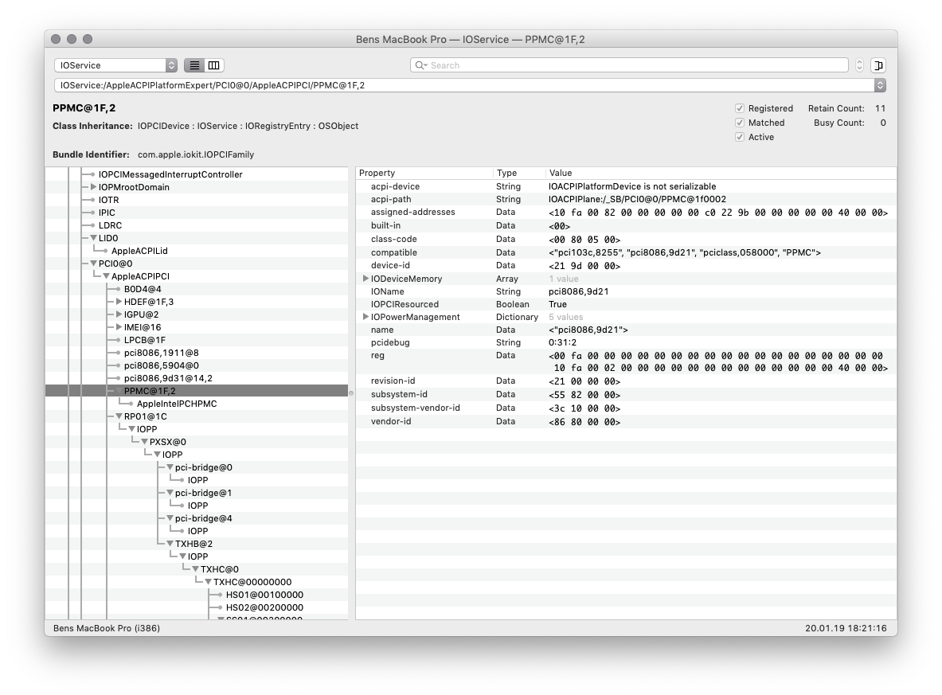Select the LPCB@1F tree entry
The width and height of the screenshot is (942, 695).
tap(144, 340)
